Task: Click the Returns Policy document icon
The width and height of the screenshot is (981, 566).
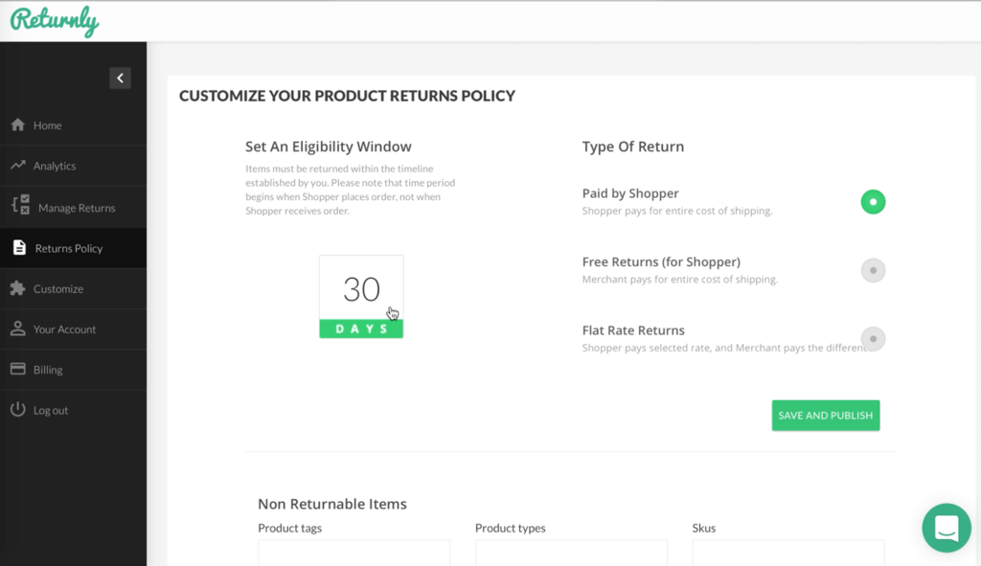Action: [x=19, y=248]
